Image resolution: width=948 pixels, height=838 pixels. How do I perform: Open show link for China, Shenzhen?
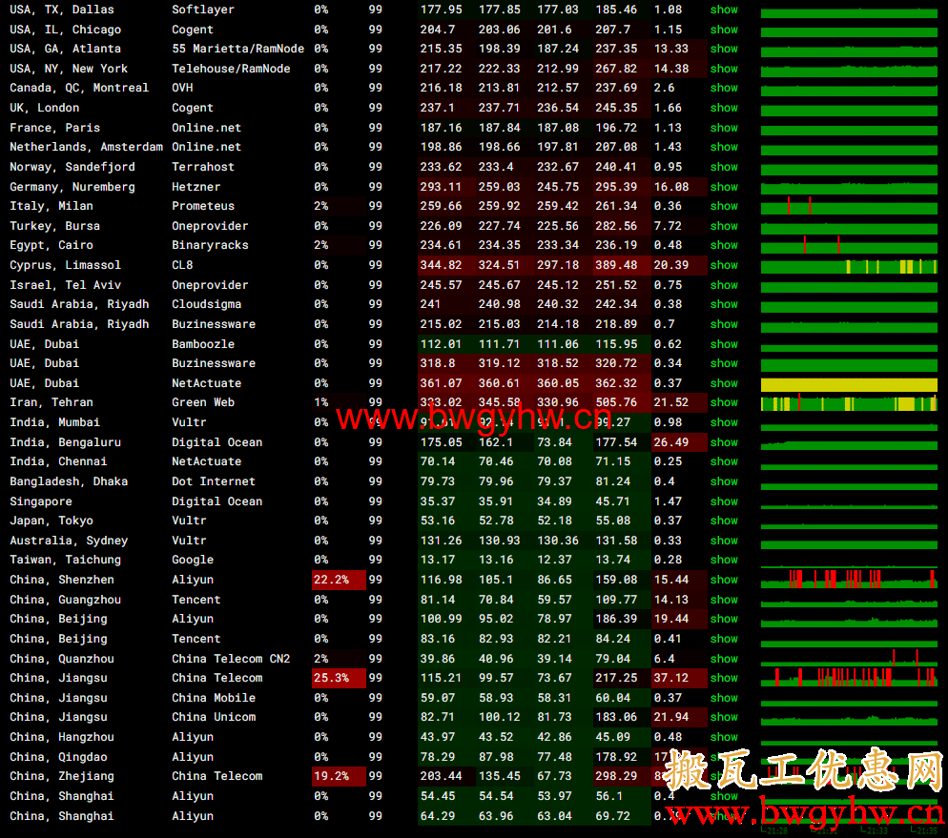(x=724, y=580)
